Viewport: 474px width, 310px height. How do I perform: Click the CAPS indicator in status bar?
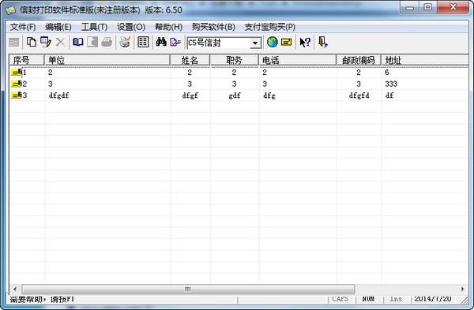click(x=340, y=299)
